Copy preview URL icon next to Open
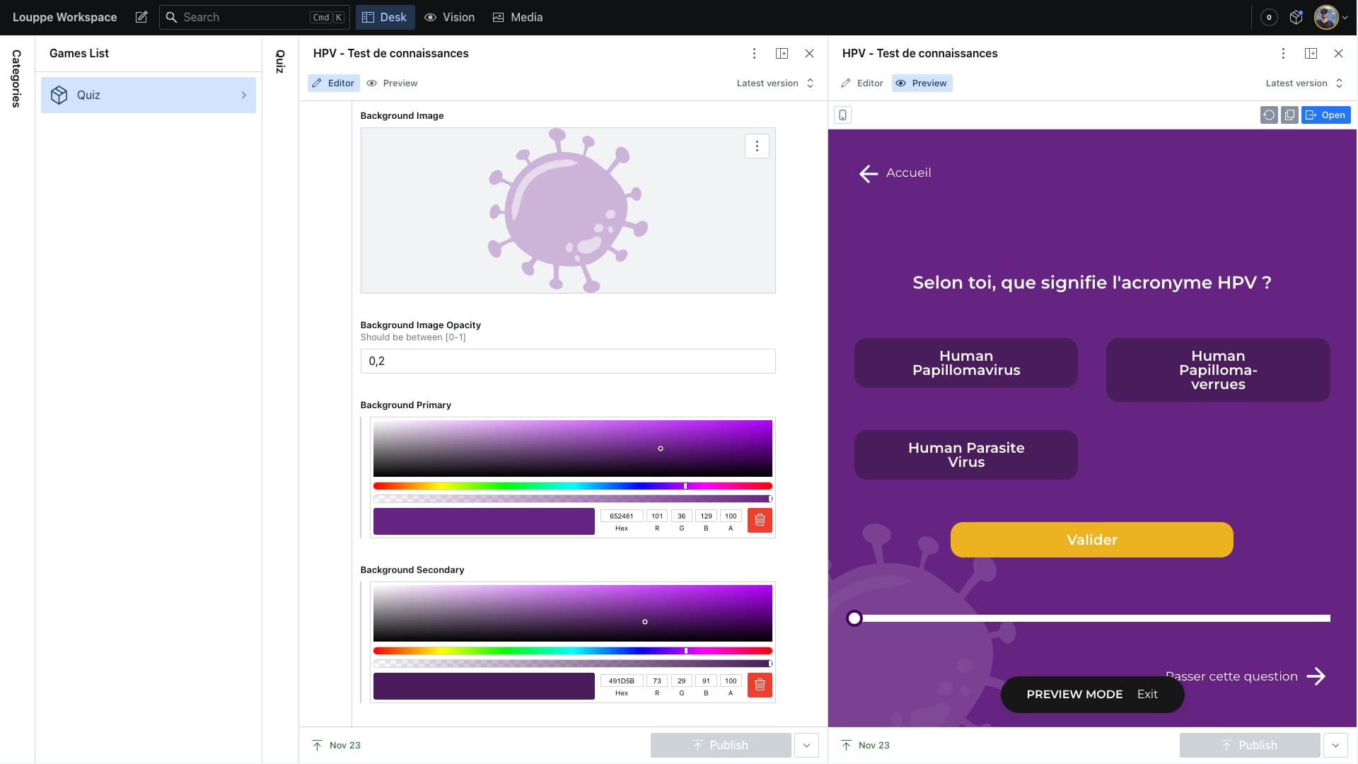The image size is (1358, 764). (1289, 115)
